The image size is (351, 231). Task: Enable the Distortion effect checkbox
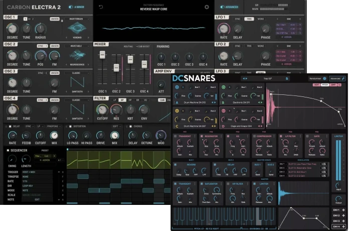click(x=71, y=127)
